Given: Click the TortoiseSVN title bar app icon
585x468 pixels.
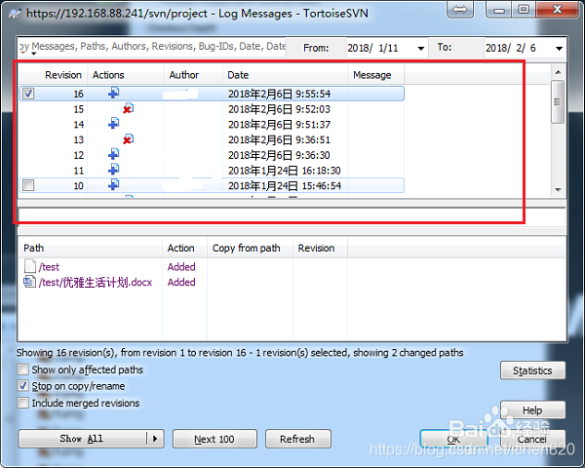Looking at the screenshot, I should click(15, 14).
